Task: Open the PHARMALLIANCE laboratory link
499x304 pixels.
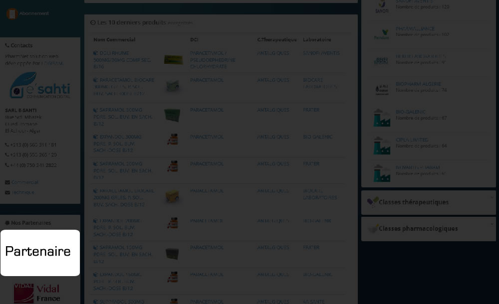Action: 415,28
